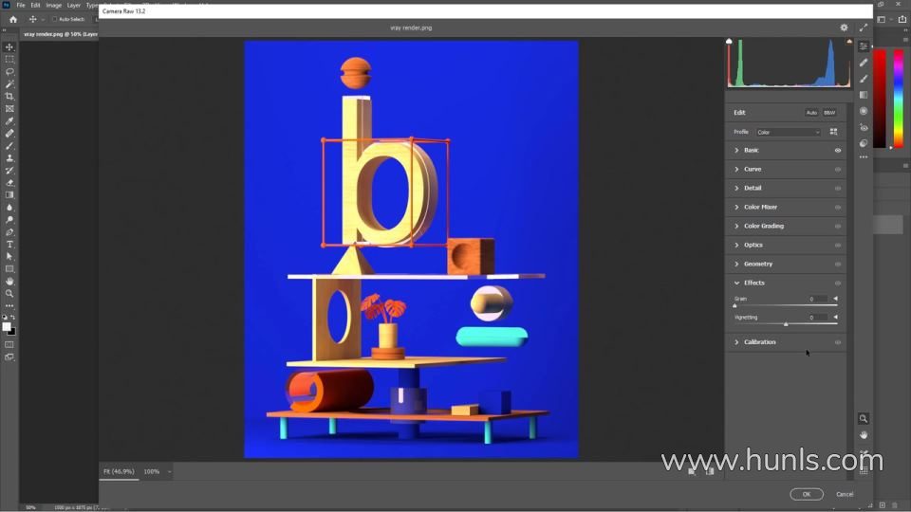This screenshot has width=911, height=512.
Task: Toggle Color Grading panel visibility eye
Action: tap(838, 227)
